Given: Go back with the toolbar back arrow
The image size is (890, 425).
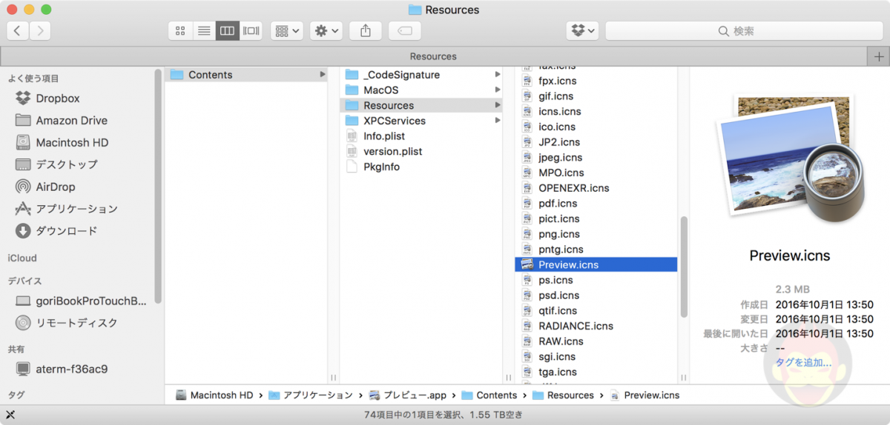Looking at the screenshot, I should pos(17,30).
